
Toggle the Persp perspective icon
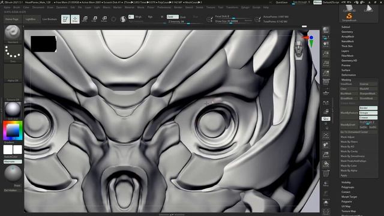click(326, 82)
